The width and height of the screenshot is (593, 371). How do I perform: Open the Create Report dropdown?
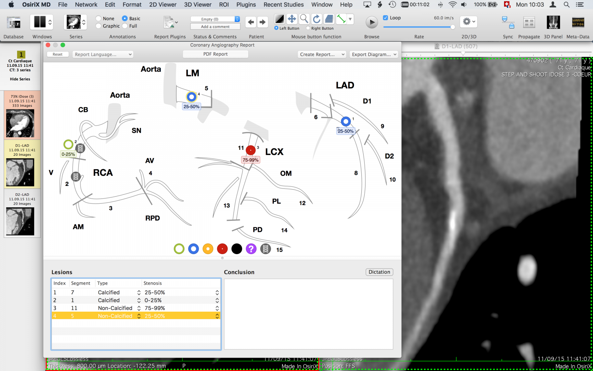coord(321,54)
